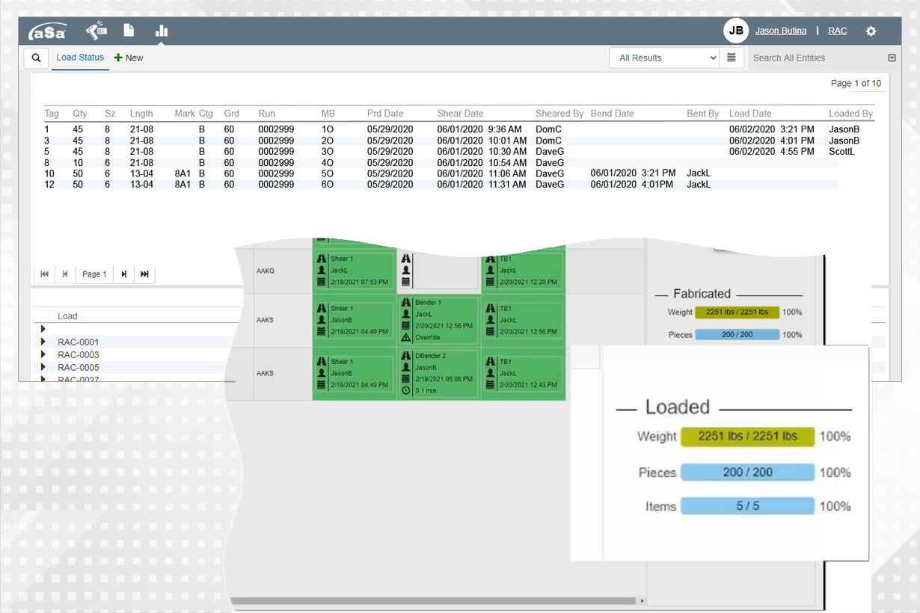
Task: Open the Jason Butina account link
Action: pyautogui.click(x=781, y=31)
